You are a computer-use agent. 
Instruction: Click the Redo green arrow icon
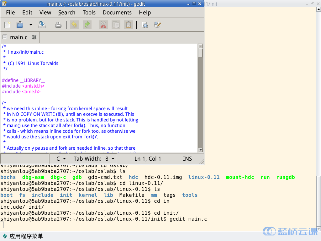point(87,25)
